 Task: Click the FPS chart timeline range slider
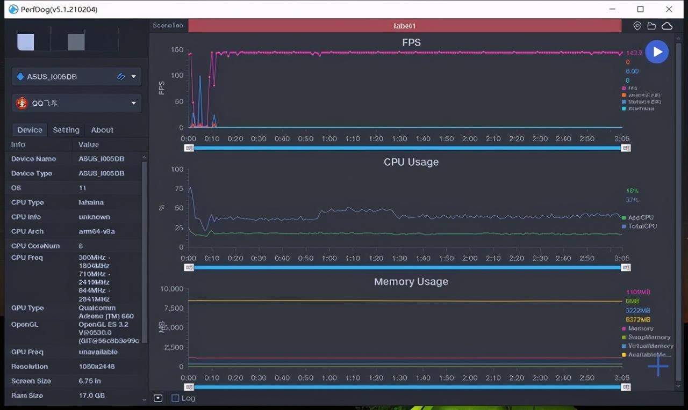coord(407,148)
